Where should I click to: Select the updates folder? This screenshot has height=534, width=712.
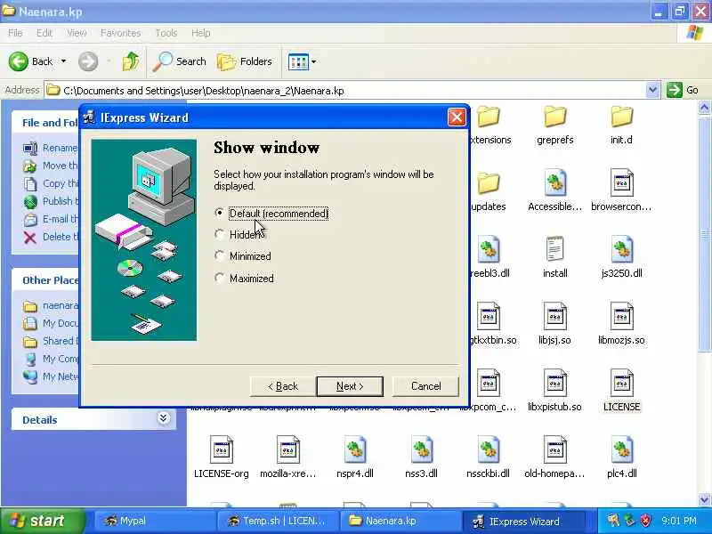point(489,192)
